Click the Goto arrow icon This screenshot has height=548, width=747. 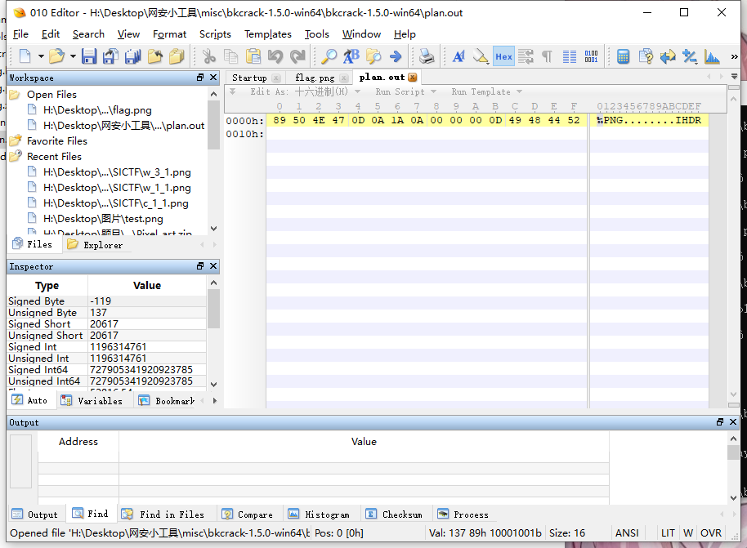click(396, 56)
